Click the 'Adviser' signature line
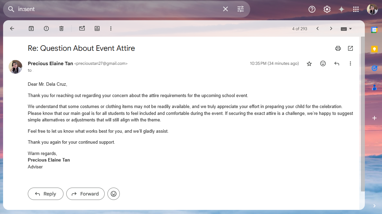The width and height of the screenshot is (382, 214). (35, 167)
